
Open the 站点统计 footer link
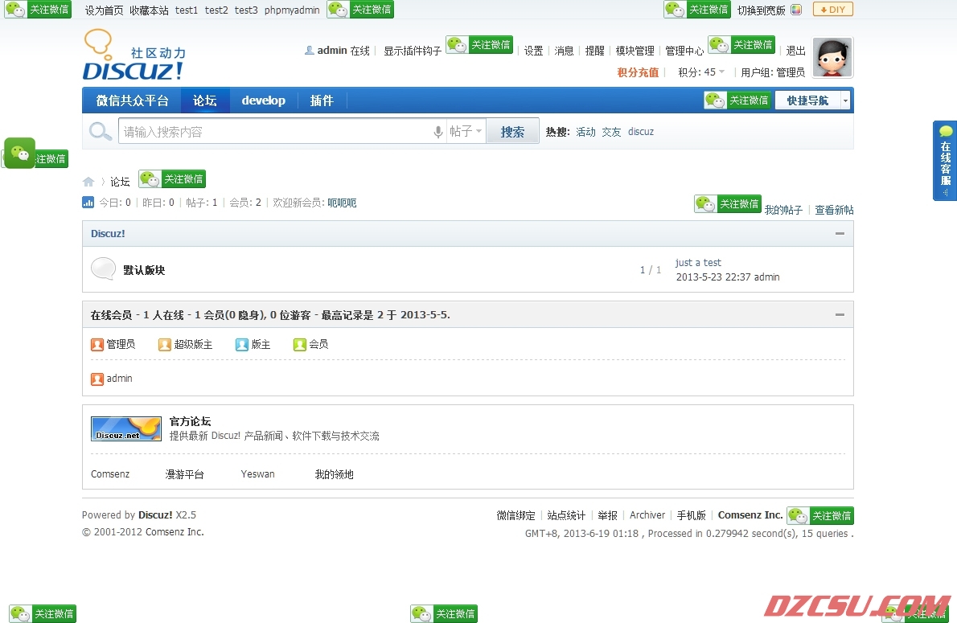tap(566, 515)
